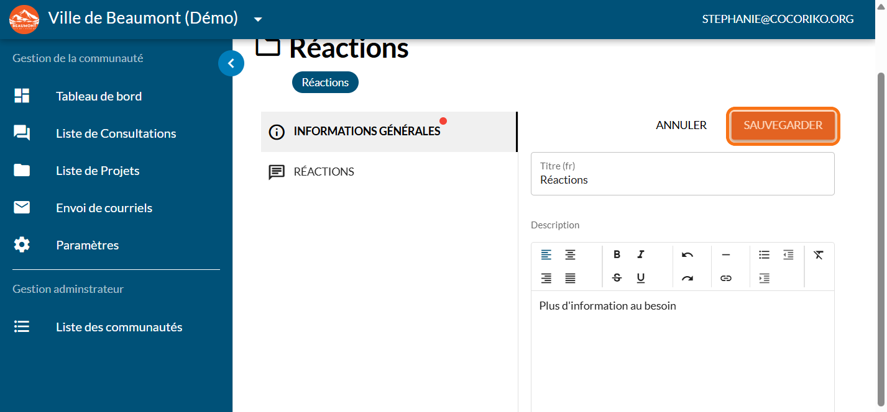Screen dimensions: 887x412
Task: Clear text formatting in the editor
Action: tap(819, 254)
